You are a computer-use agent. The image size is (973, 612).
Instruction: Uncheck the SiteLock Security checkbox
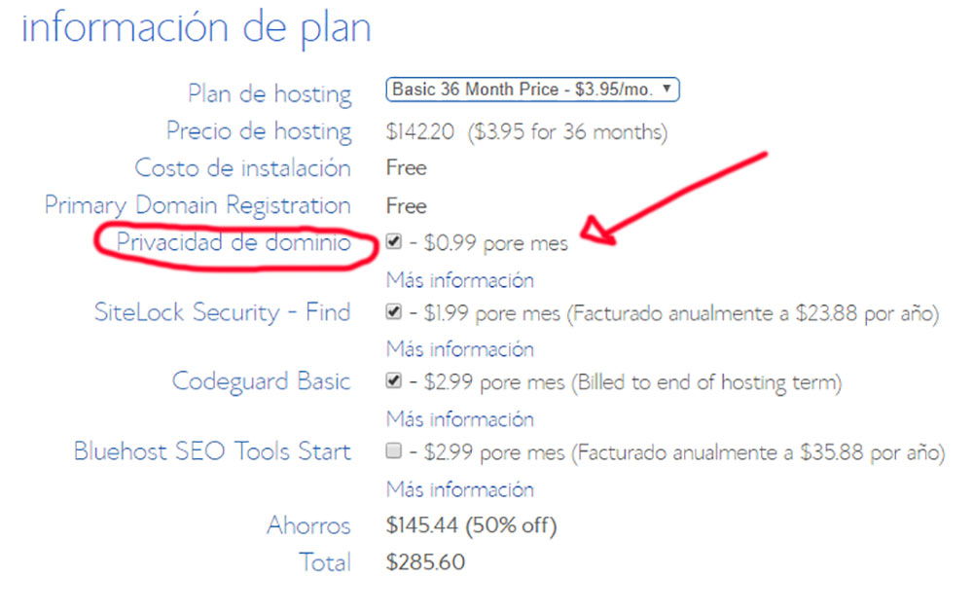pos(393,311)
